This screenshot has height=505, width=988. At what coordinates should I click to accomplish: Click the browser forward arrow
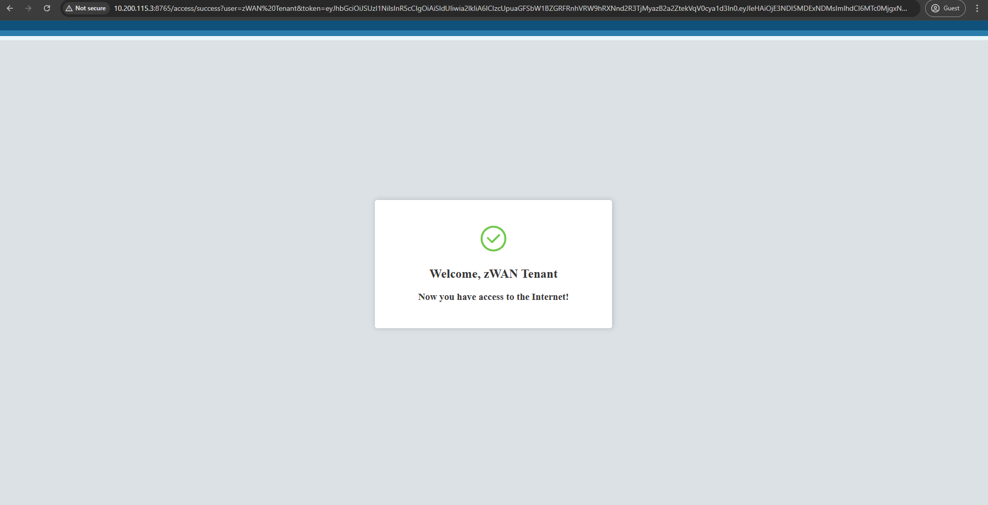coord(28,8)
